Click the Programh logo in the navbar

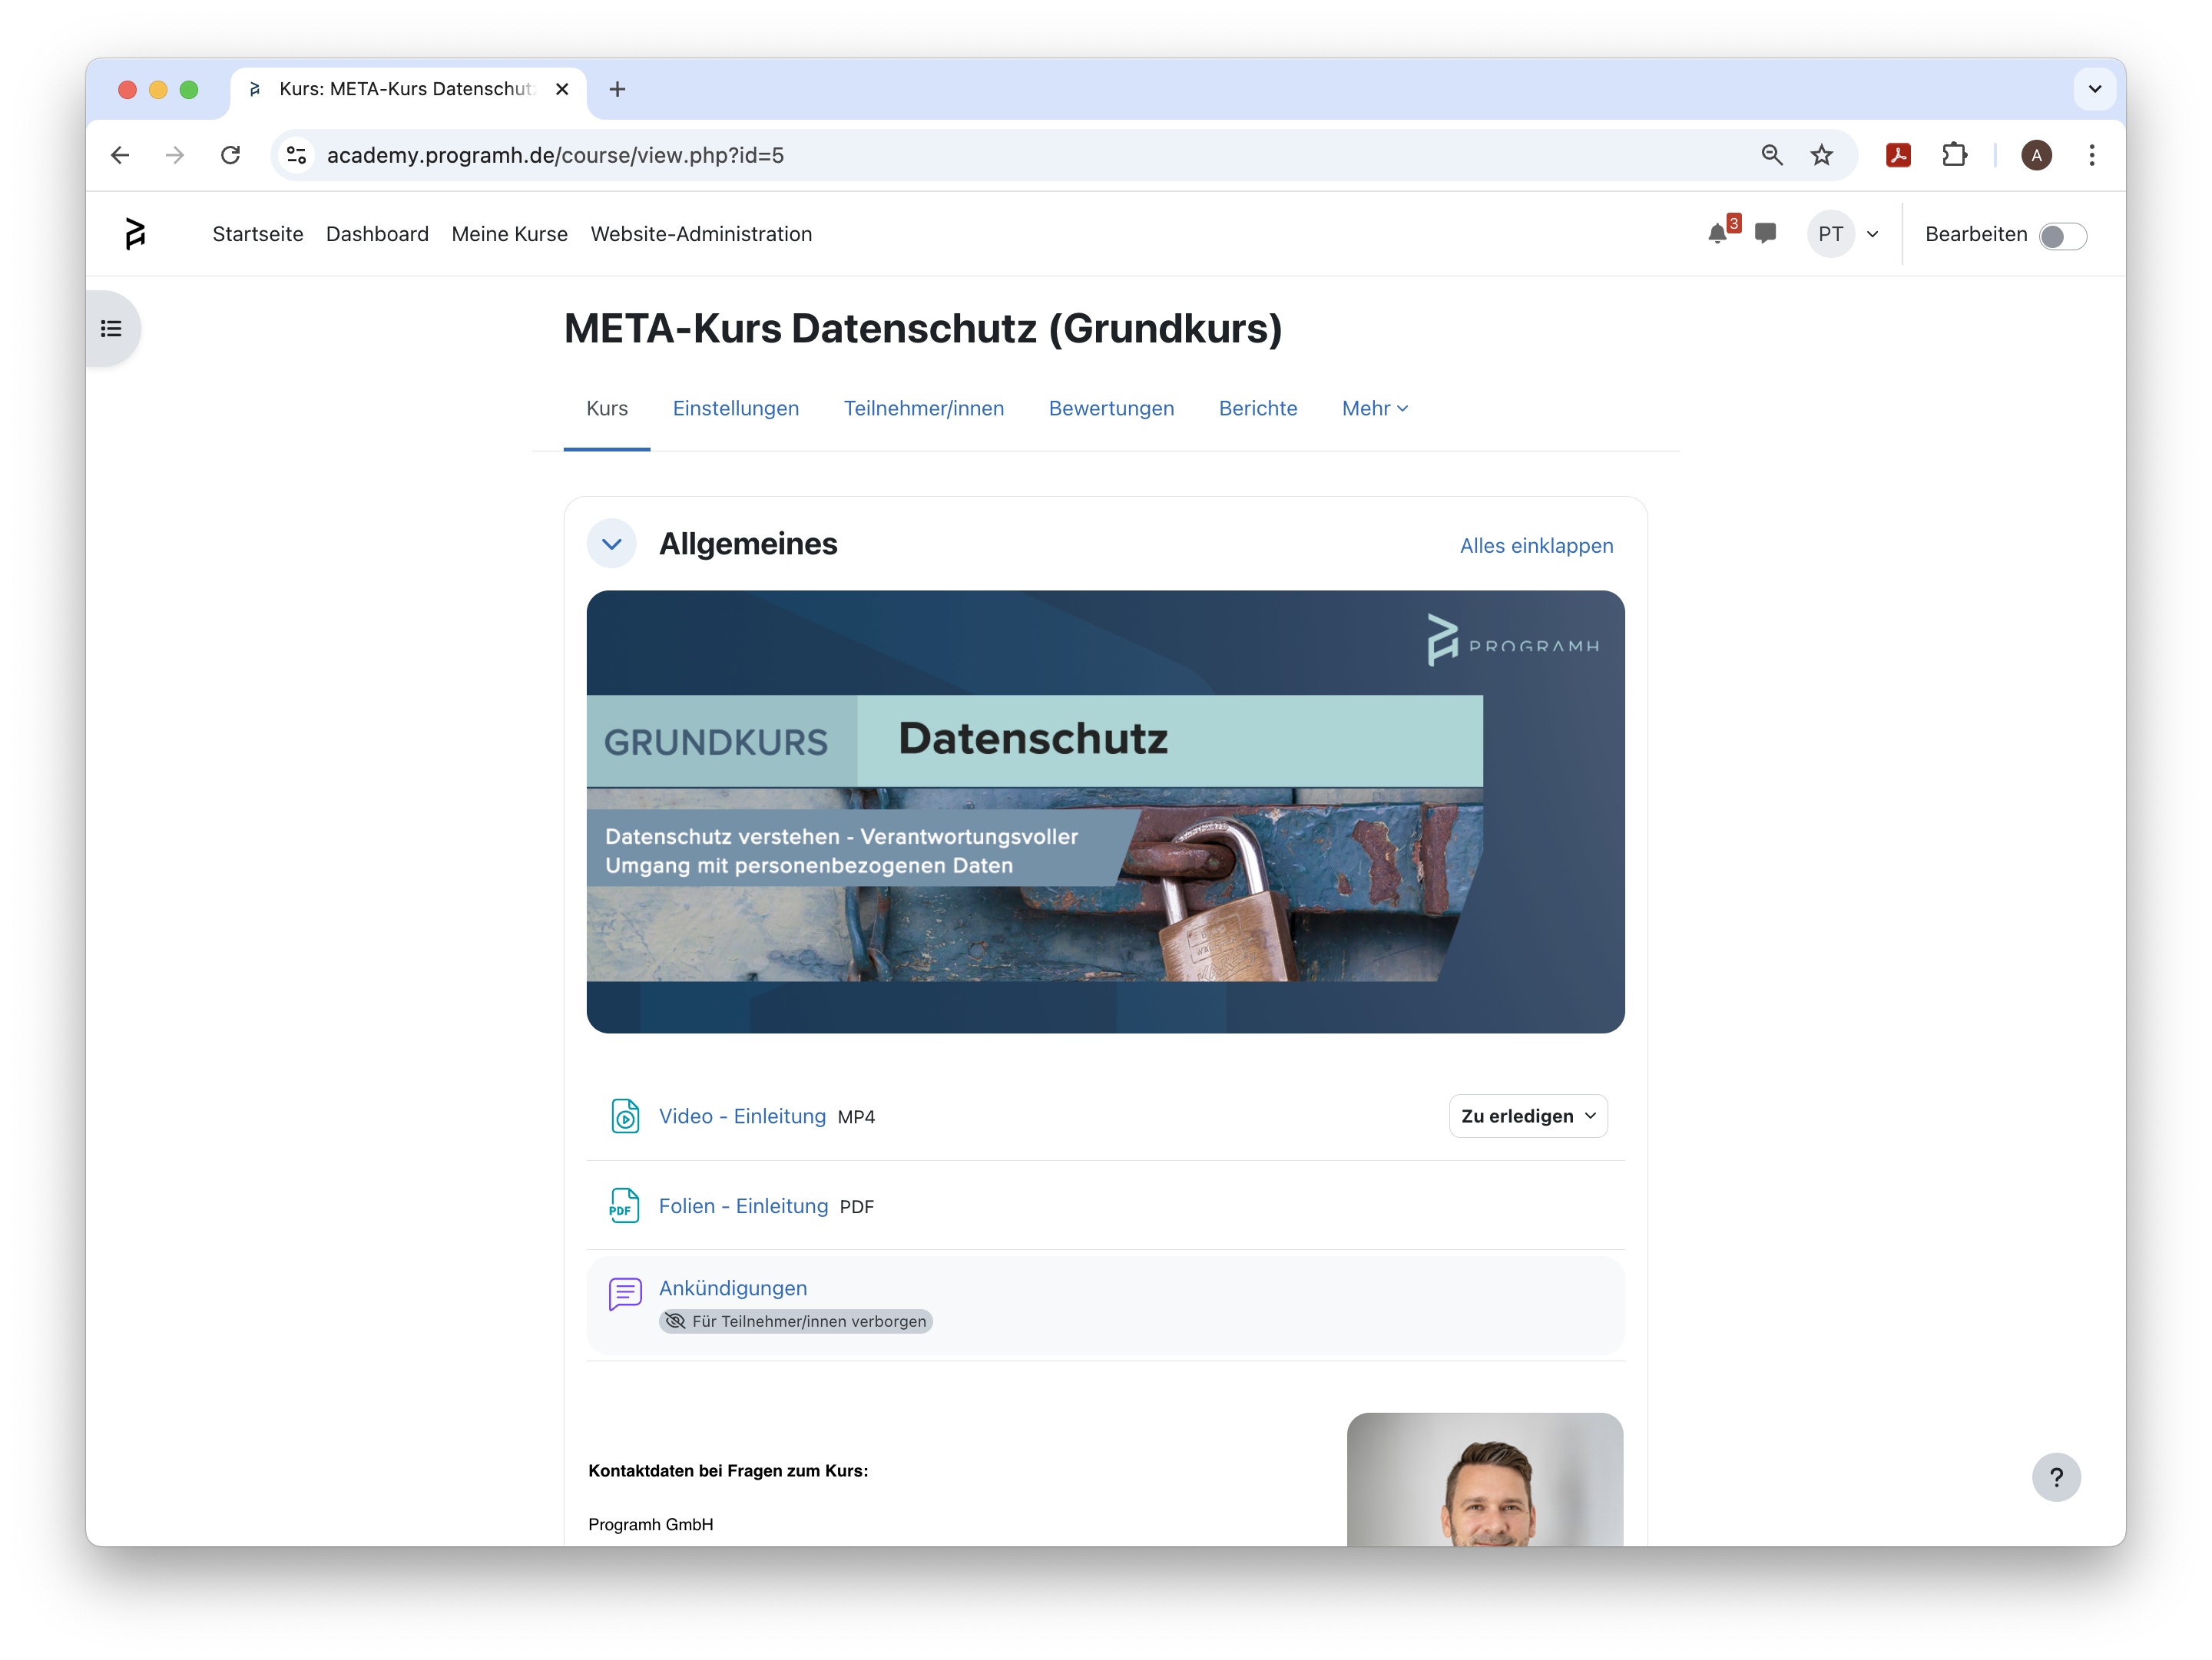coord(136,233)
